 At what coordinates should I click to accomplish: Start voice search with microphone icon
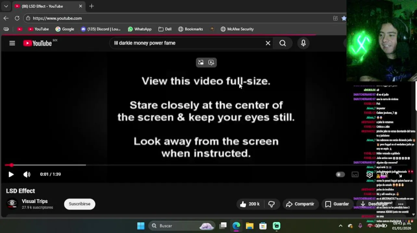pyautogui.click(x=303, y=43)
